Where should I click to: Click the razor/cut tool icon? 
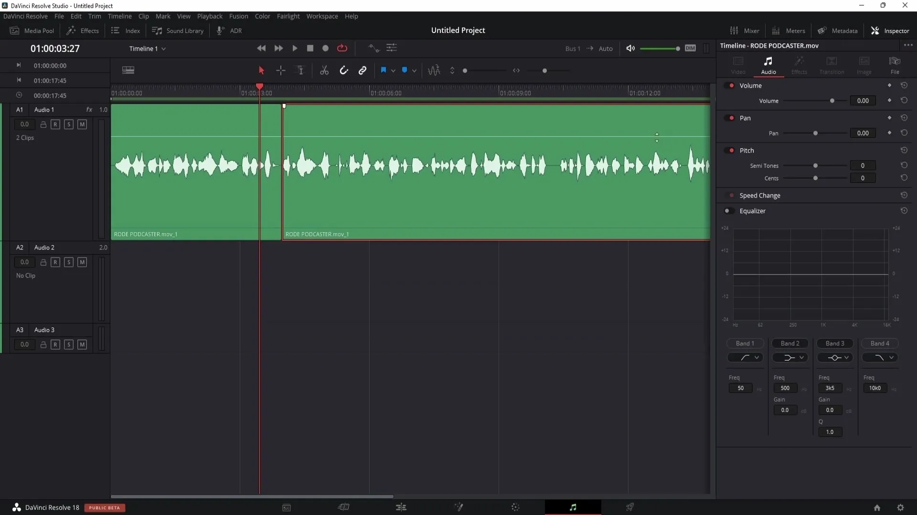pos(325,71)
